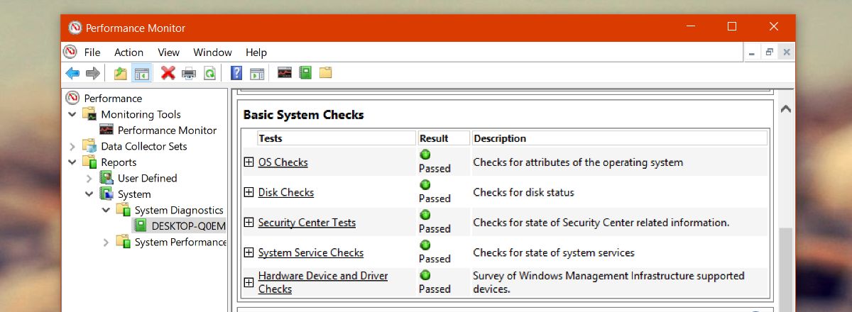Open the Disk Checks link
Image resolution: width=852 pixels, height=312 pixels.
pos(286,192)
